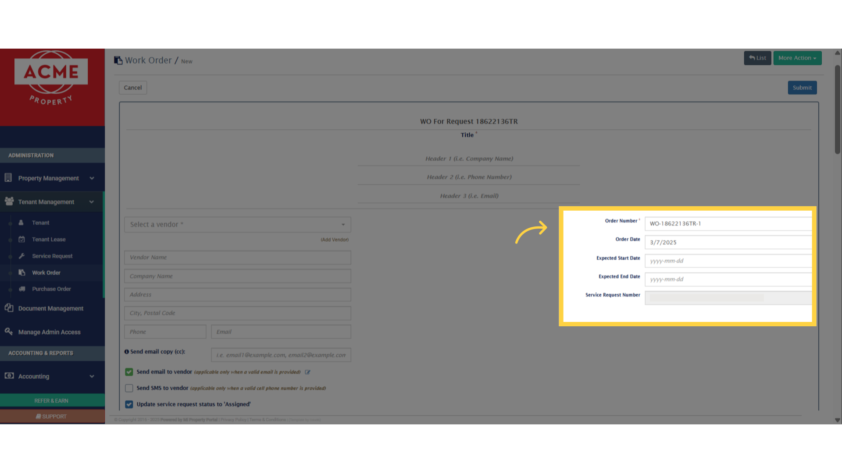Image resolution: width=842 pixels, height=473 pixels.
Task: Toggle Update service request status checkbox
Action: pos(129,404)
